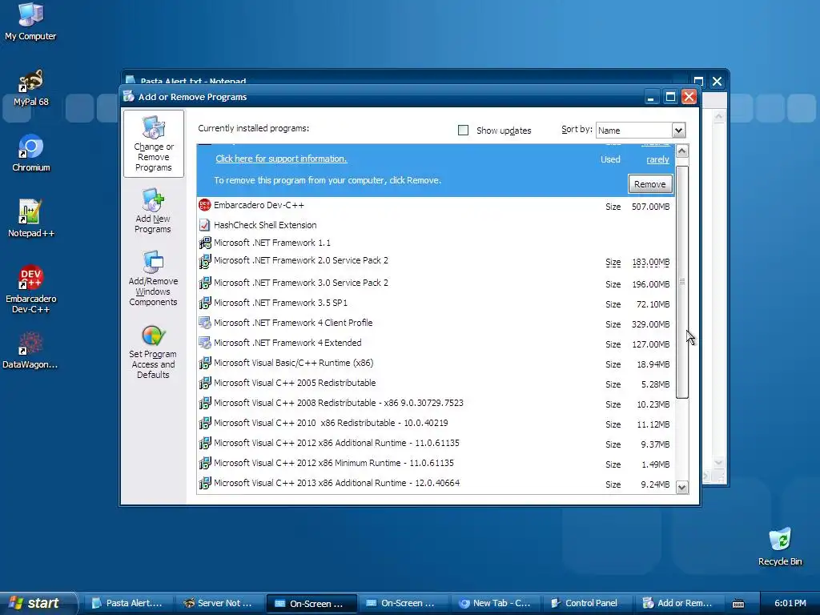Activate the highlighted On-Screen taskbar item
Image resolution: width=820 pixels, height=615 pixels.
click(x=312, y=604)
